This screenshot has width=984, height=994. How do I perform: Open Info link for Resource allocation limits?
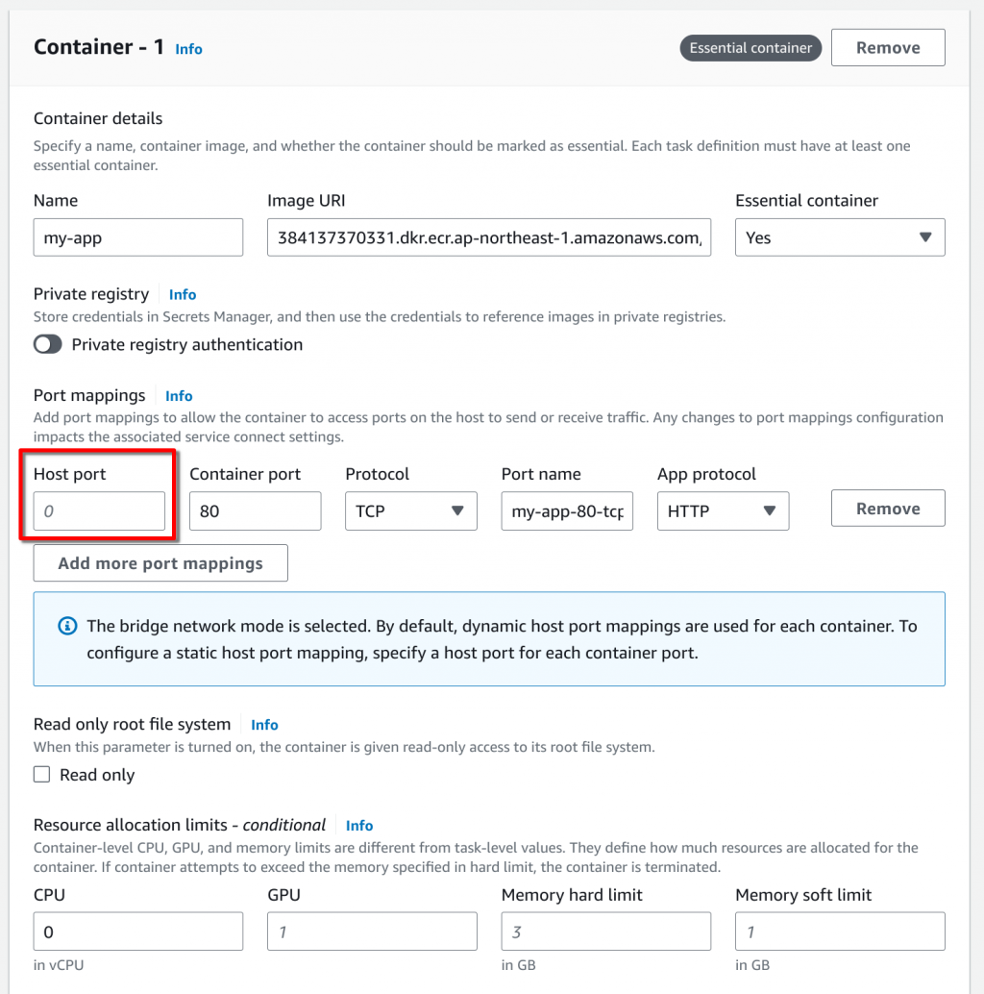click(x=359, y=826)
